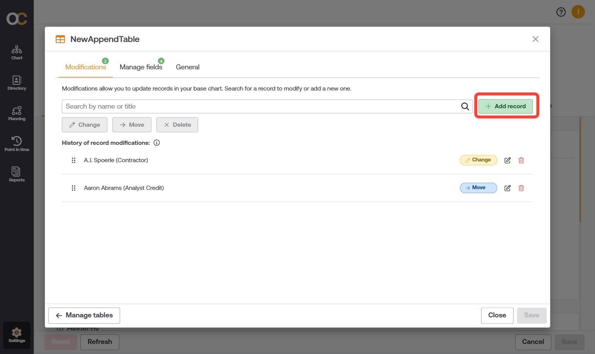Image resolution: width=595 pixels, height=354 pixels.
Task: Open the Chart view in sidebar
Action: click(17, 52)
